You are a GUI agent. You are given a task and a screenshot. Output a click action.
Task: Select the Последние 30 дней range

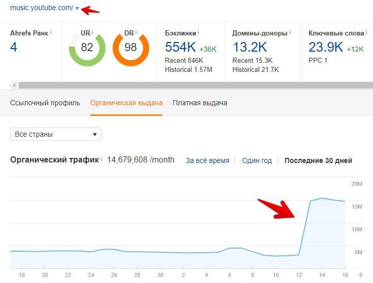click(318, 160)
